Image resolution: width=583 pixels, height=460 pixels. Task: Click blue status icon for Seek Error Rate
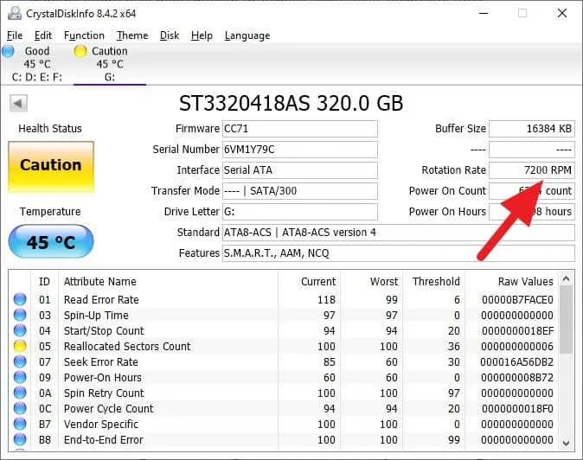(20, 362)
